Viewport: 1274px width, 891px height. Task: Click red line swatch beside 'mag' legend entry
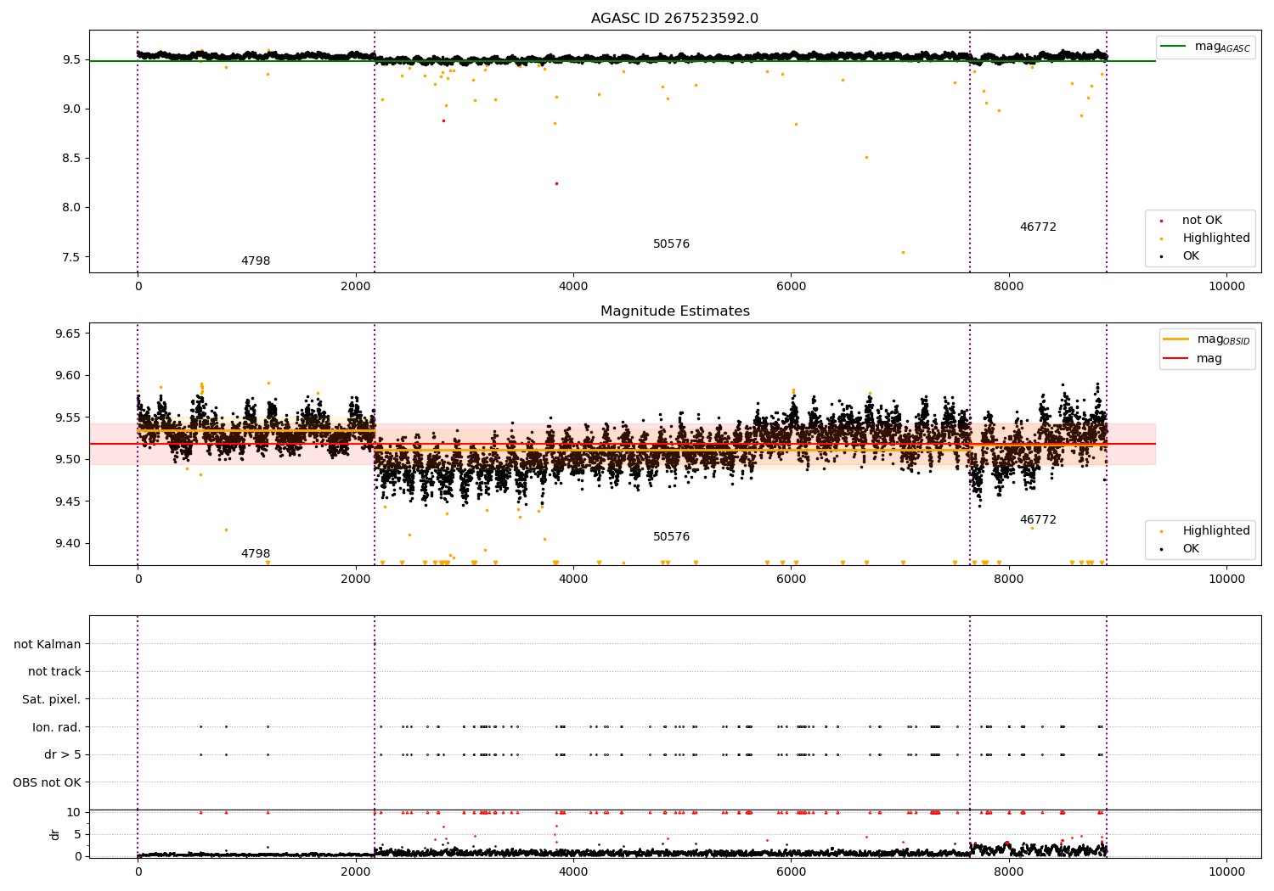[x=1175, y=358]
